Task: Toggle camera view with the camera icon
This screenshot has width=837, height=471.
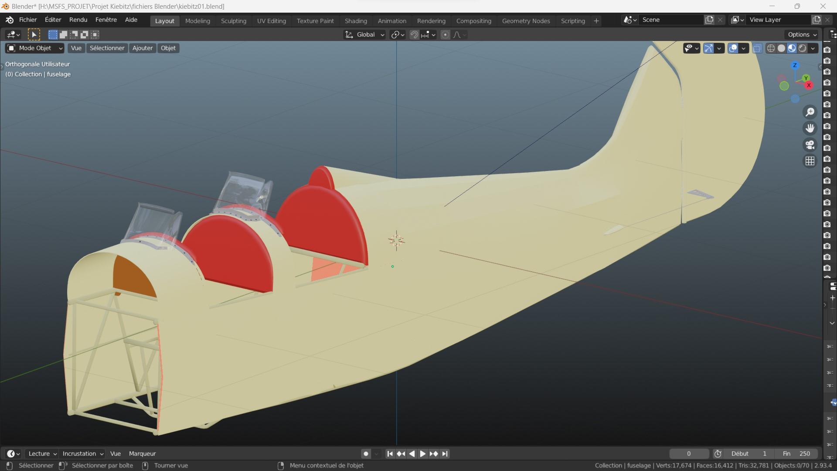Action: pyautogui.click(x=810, y=144)
